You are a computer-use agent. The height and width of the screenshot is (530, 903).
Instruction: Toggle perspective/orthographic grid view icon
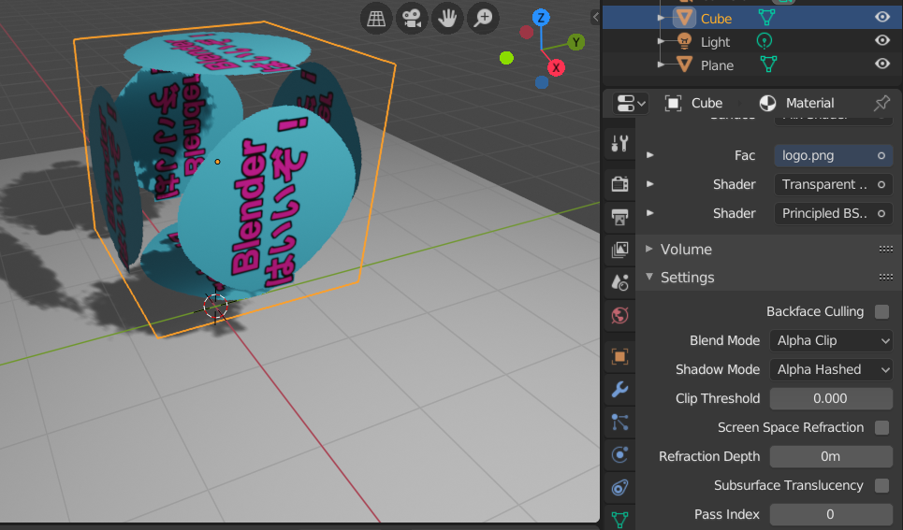pos(376,19)
